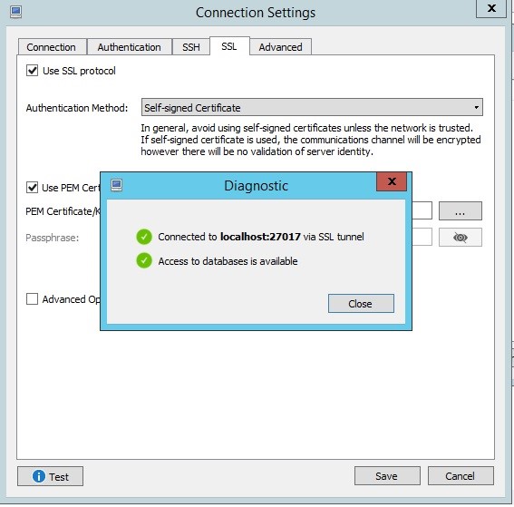Open the Authentication Method dropdown

coord(312,107)
